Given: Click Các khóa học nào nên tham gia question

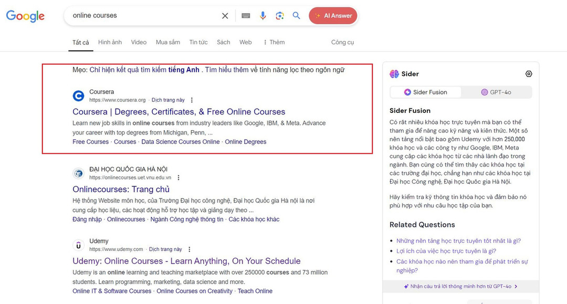Looking at the screenshot, I should pos(462,266).
